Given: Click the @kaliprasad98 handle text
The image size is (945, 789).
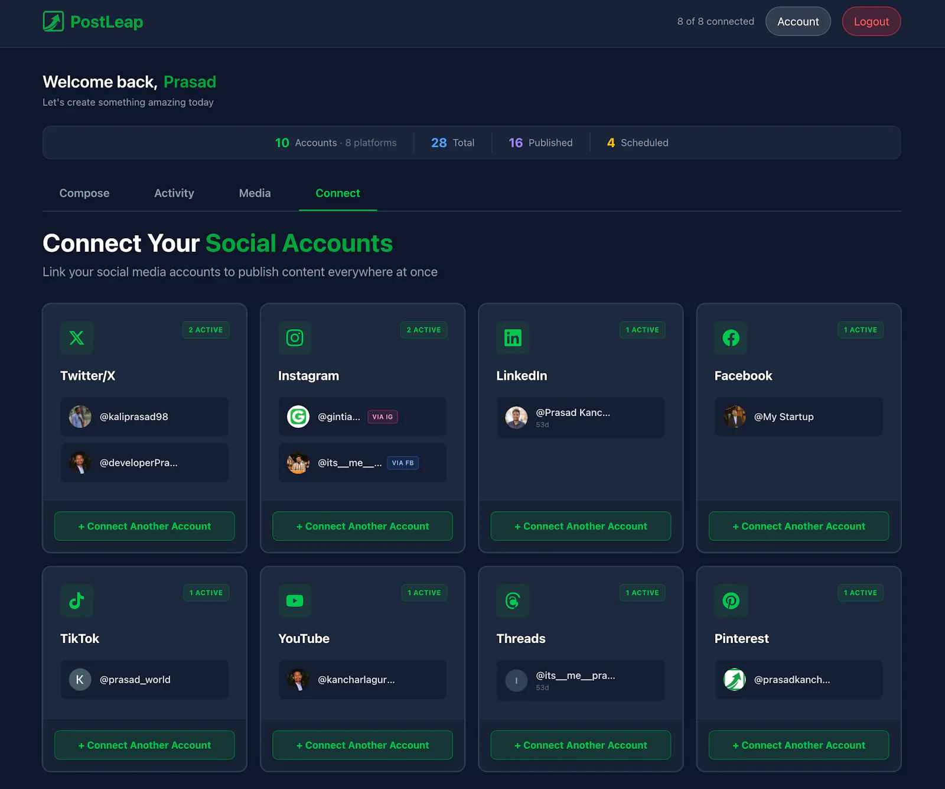Looking at the screenshot, I should tap(134, 417).
